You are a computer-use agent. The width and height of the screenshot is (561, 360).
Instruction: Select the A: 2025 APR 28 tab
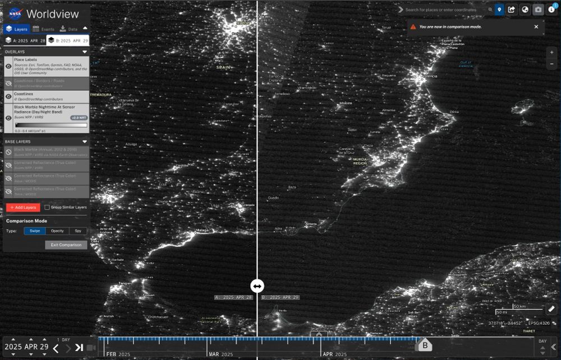pos(25,41)
